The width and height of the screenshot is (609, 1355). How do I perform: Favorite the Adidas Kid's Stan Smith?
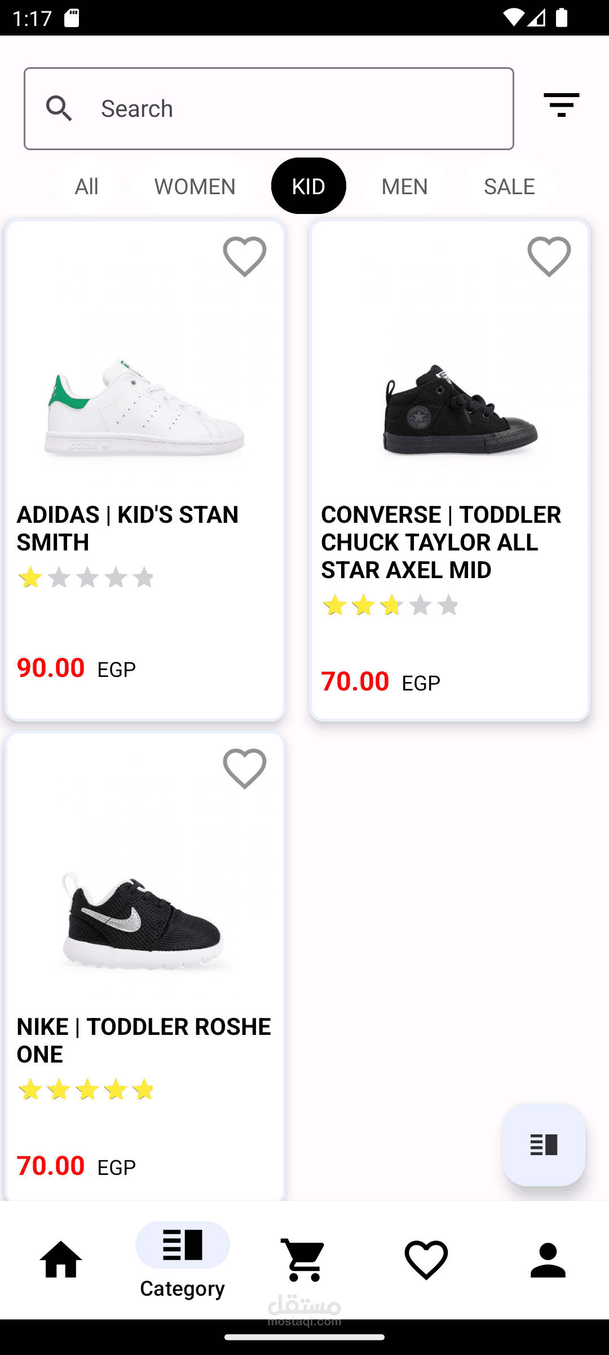click(x=245, y=257)
